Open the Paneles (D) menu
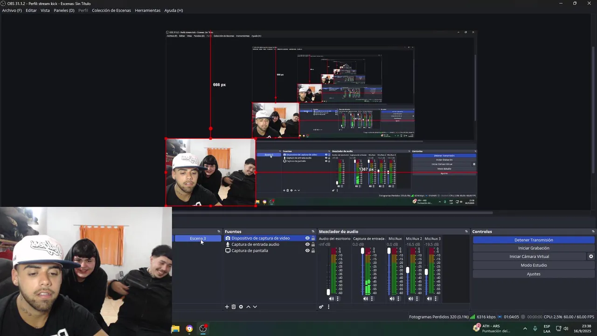Viewport: 597px width, 336px height. coord(64,10)
